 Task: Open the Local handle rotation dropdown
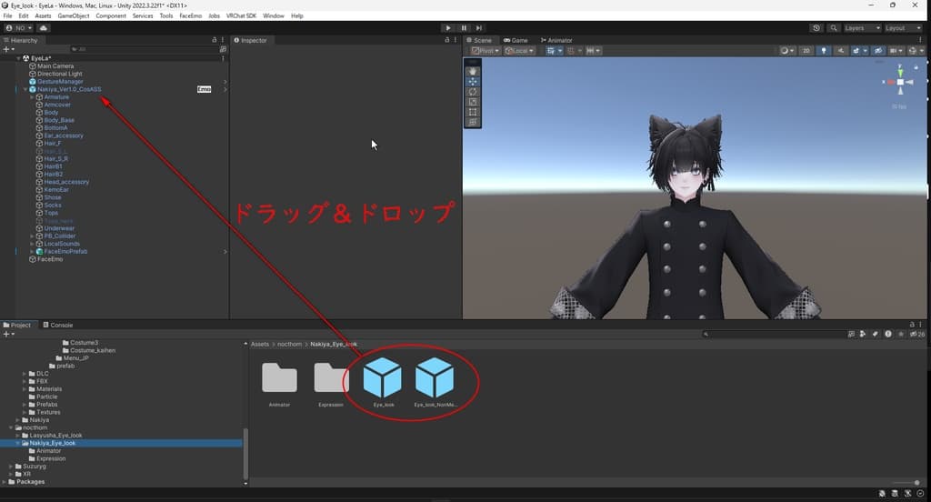[519, 51]
